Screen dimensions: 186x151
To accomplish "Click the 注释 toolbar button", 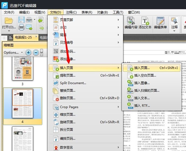I will [174, 23].
